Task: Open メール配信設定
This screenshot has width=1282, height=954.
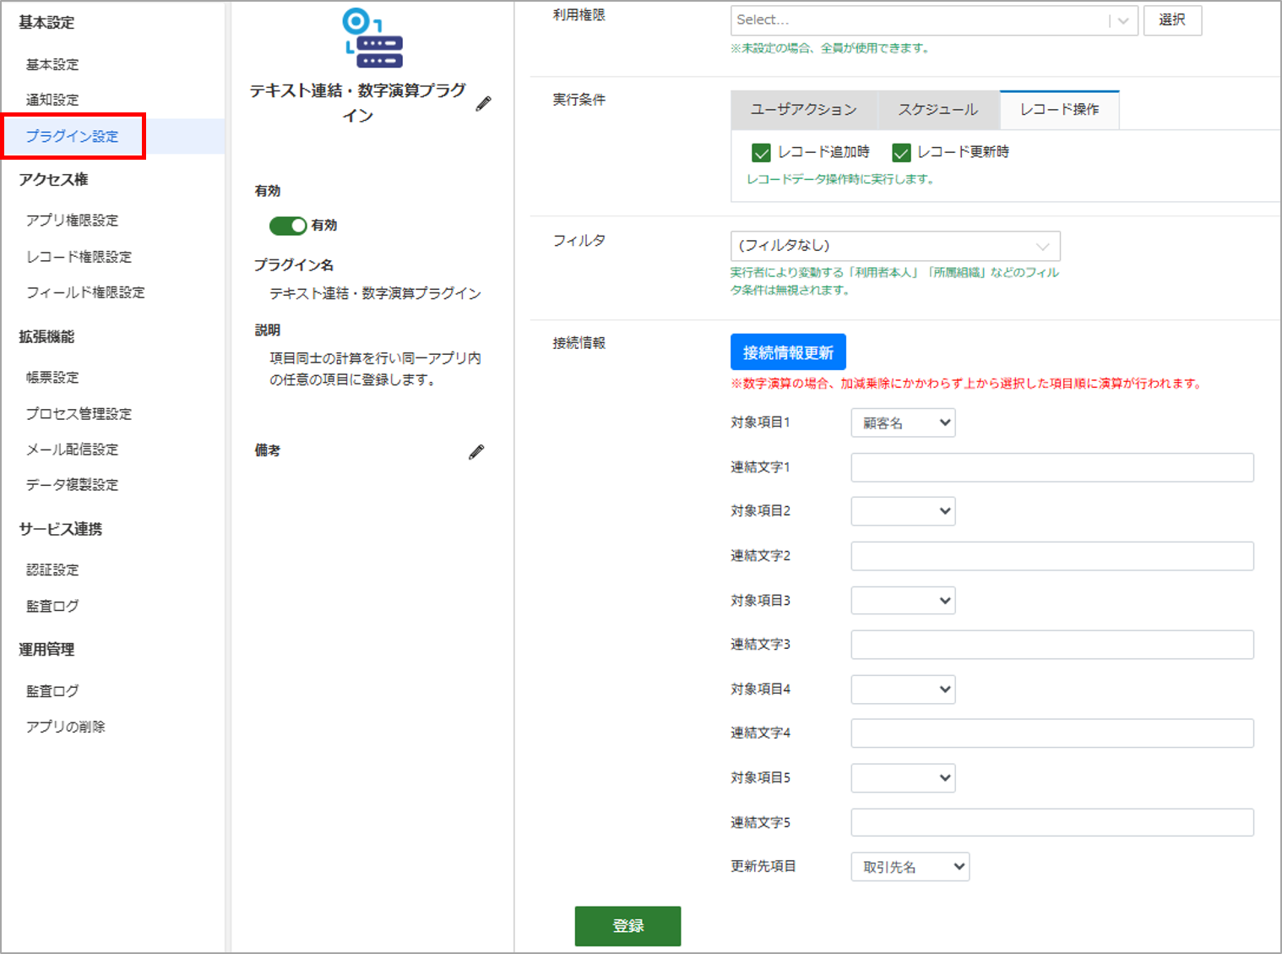Action: coord(73,450)
